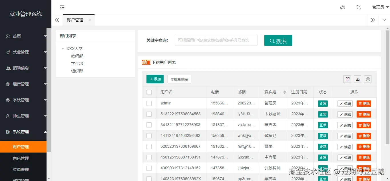Toggle fullscreen mode icon
Screen dimensions: 390x181
[x=359, y=7]
